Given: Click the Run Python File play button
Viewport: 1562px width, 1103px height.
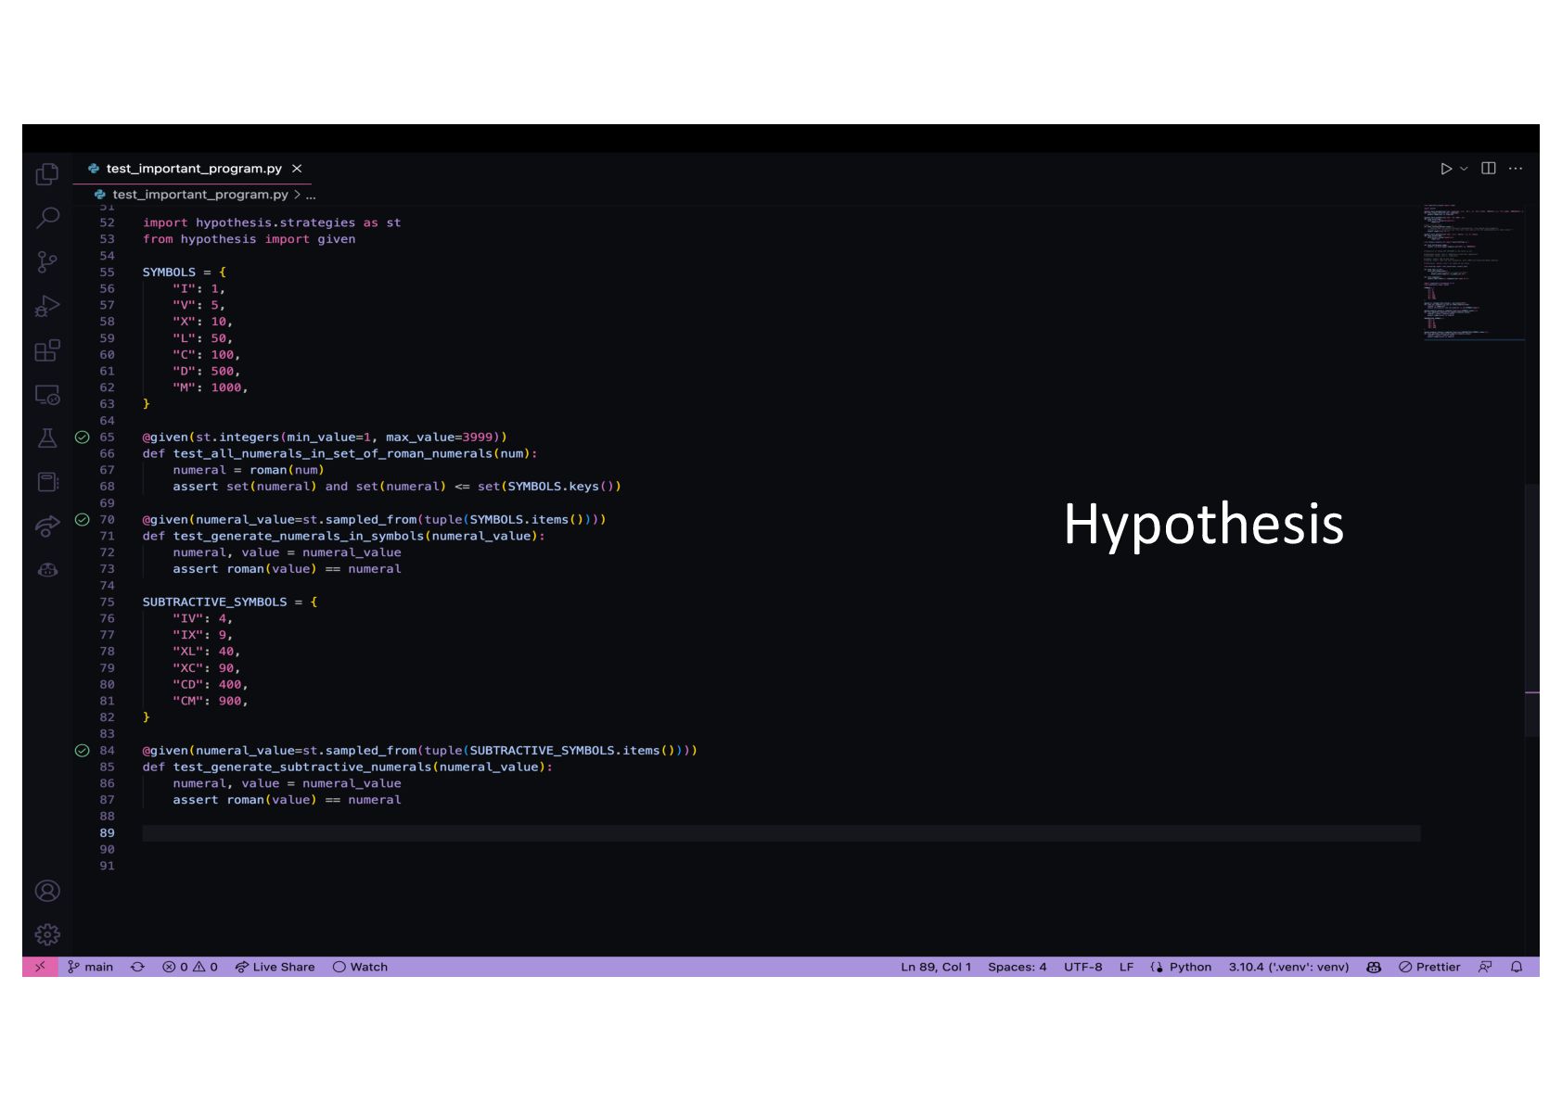Looking at the screenshot, I should (x=1445, y=169).
